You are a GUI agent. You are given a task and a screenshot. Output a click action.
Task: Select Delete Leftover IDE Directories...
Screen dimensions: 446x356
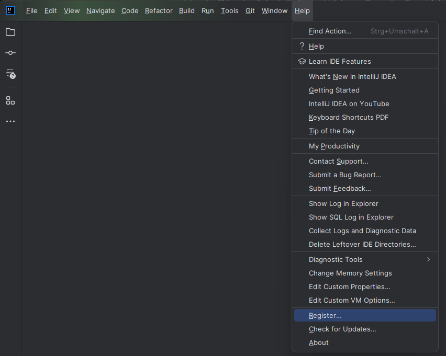[365, 244]
